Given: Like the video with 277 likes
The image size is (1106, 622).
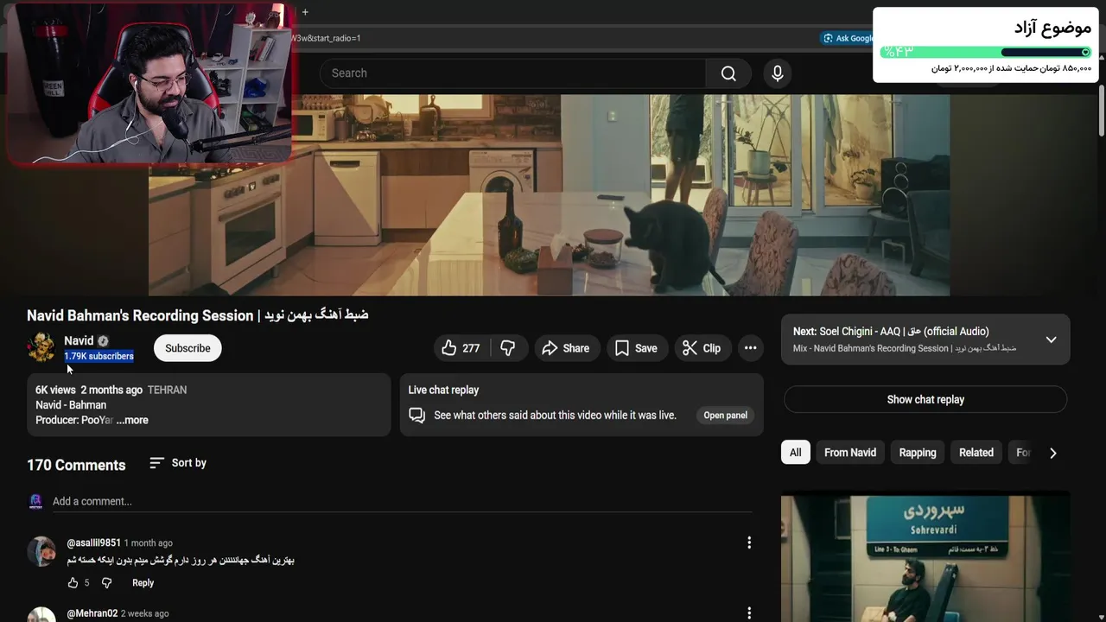Looking at the screenshot, I should click(x=461, y=348).
